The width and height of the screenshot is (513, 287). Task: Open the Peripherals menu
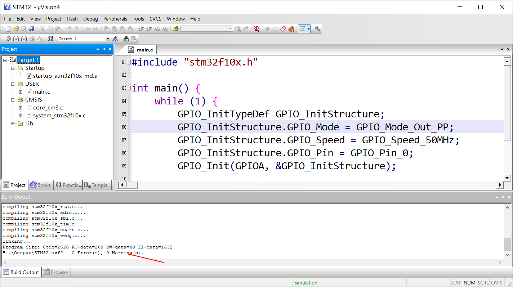[115, 19]
